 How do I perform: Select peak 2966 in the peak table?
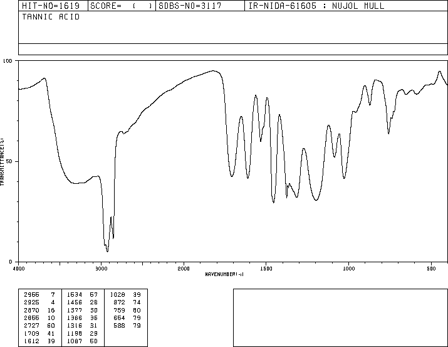click(32, 294)
